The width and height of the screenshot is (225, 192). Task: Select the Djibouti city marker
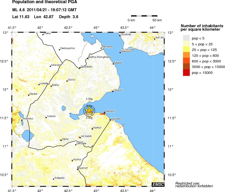105,113
